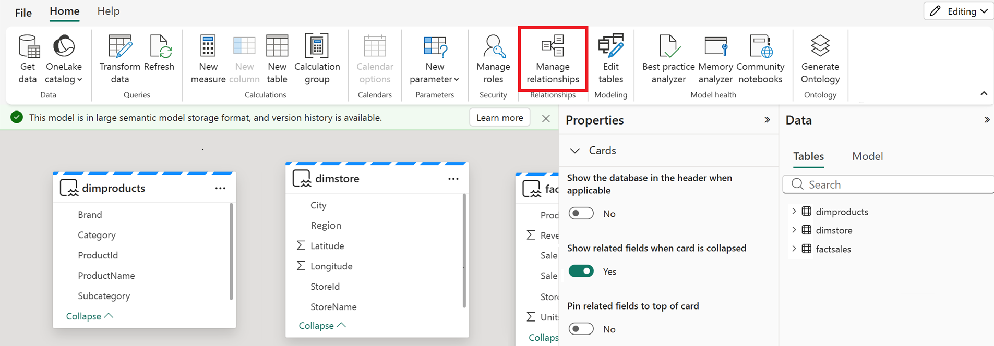Open dimstore card more options
Screen dimensions: 994x346
point(453,179)
